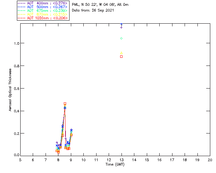
Task: Click the 0.8 y-axis tick label
Action: pyautogui.click(x=17, y=66)
